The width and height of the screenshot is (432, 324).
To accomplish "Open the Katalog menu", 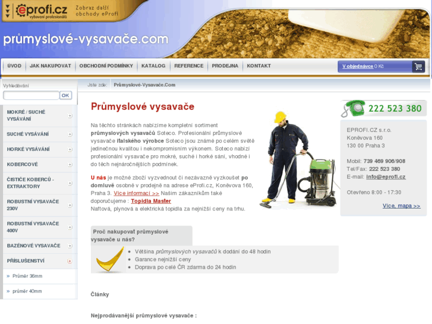I will [x=153, y=66].
